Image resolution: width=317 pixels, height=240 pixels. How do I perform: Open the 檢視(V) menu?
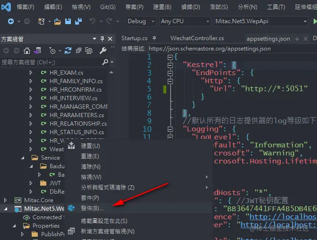[81, 7]
